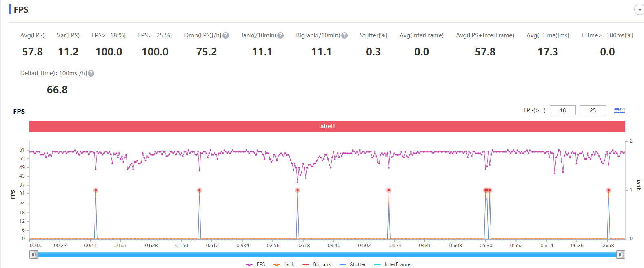Toggle InterFrame series in chart legend
The width and height of the screenshot is (644, 268).
point(392,264)
